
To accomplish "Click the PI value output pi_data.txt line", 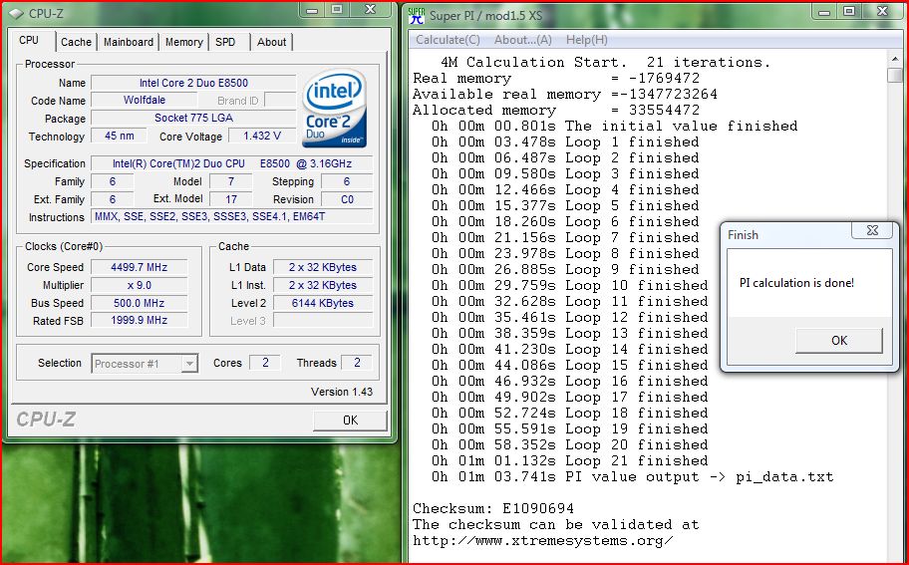I will [x=633, y=477].
